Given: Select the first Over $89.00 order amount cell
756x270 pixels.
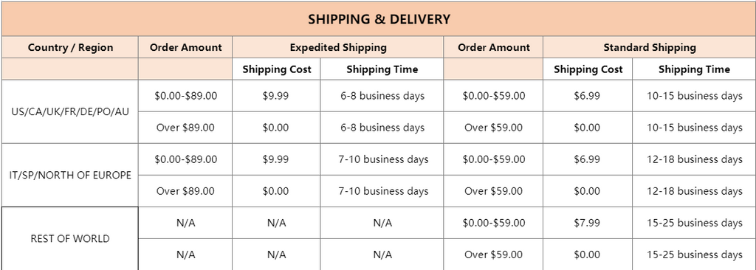Looking at the screenshot, I should tap(185, 128).
